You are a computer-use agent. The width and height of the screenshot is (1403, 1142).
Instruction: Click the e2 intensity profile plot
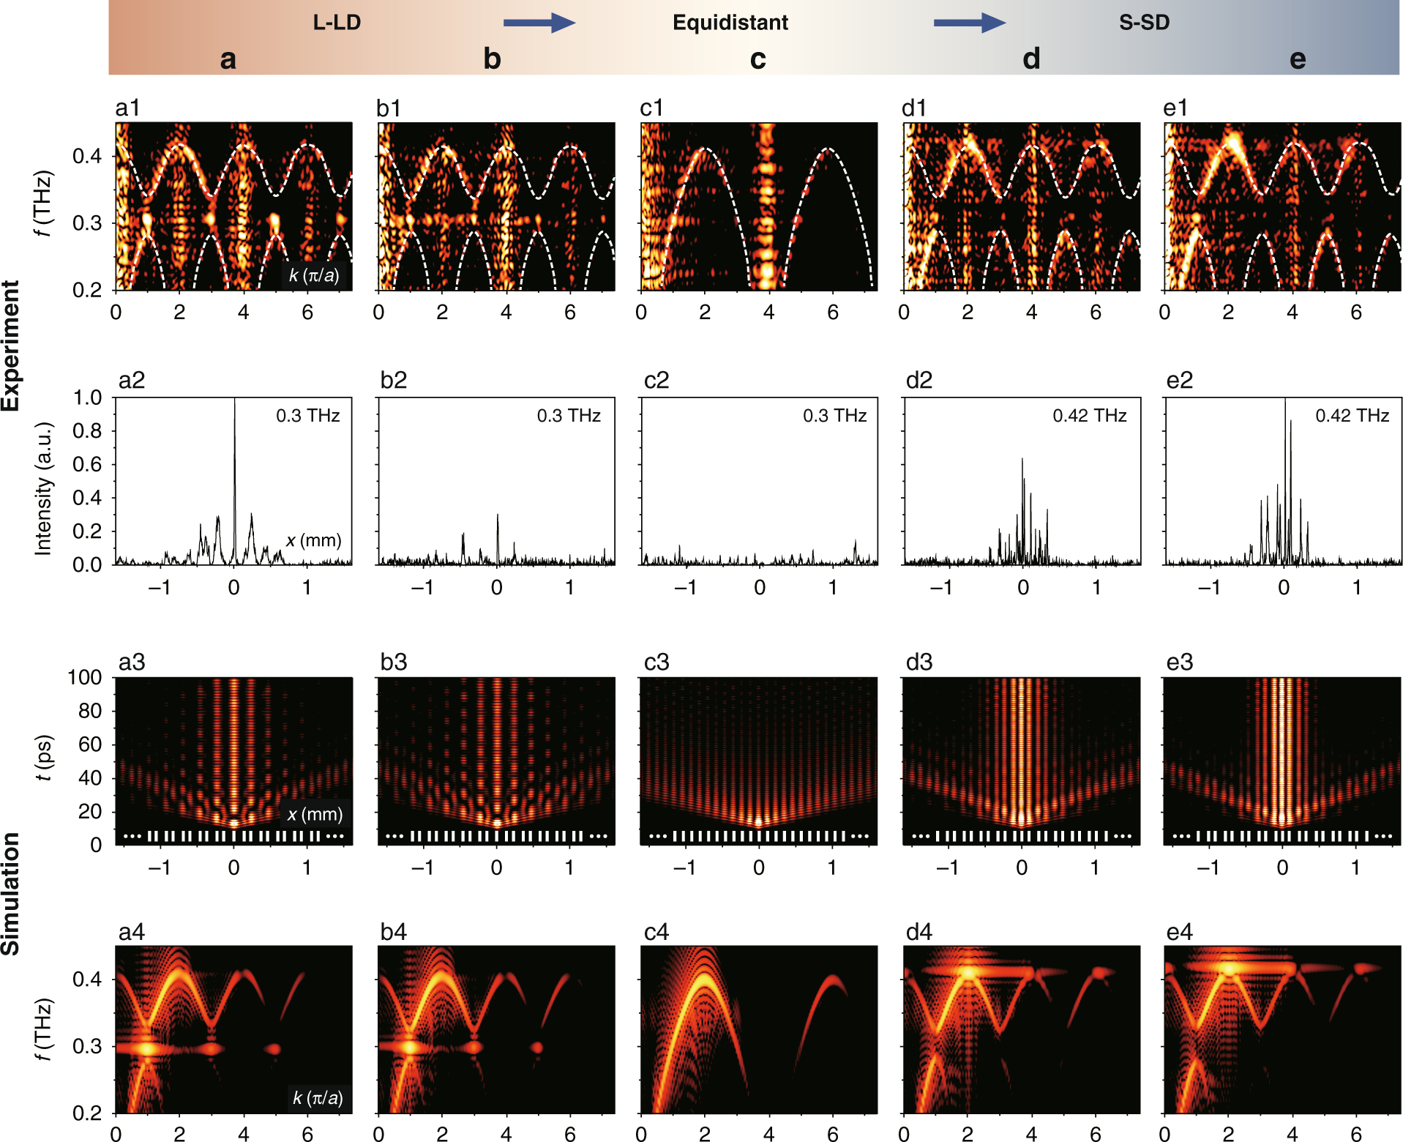tap(1283, 481)
